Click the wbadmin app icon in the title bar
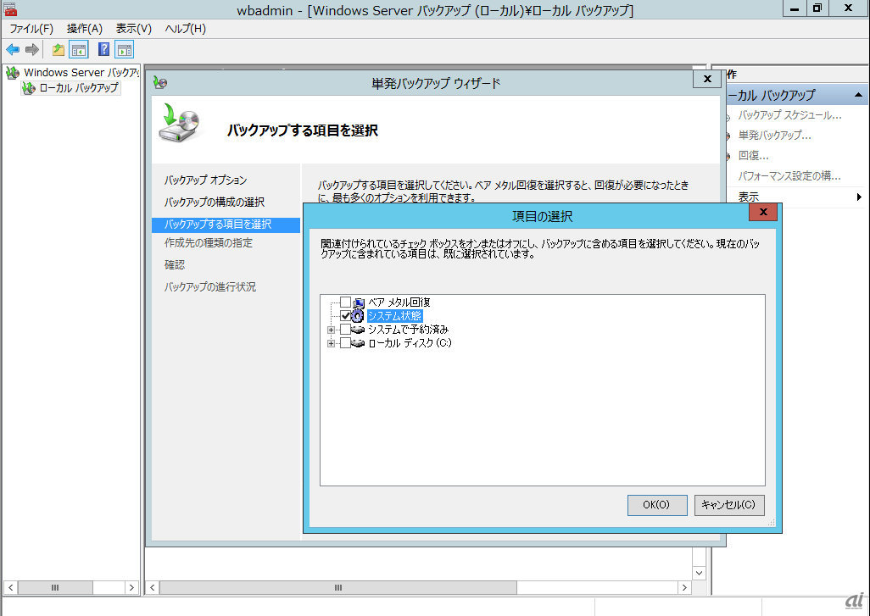 coord(10,9)
